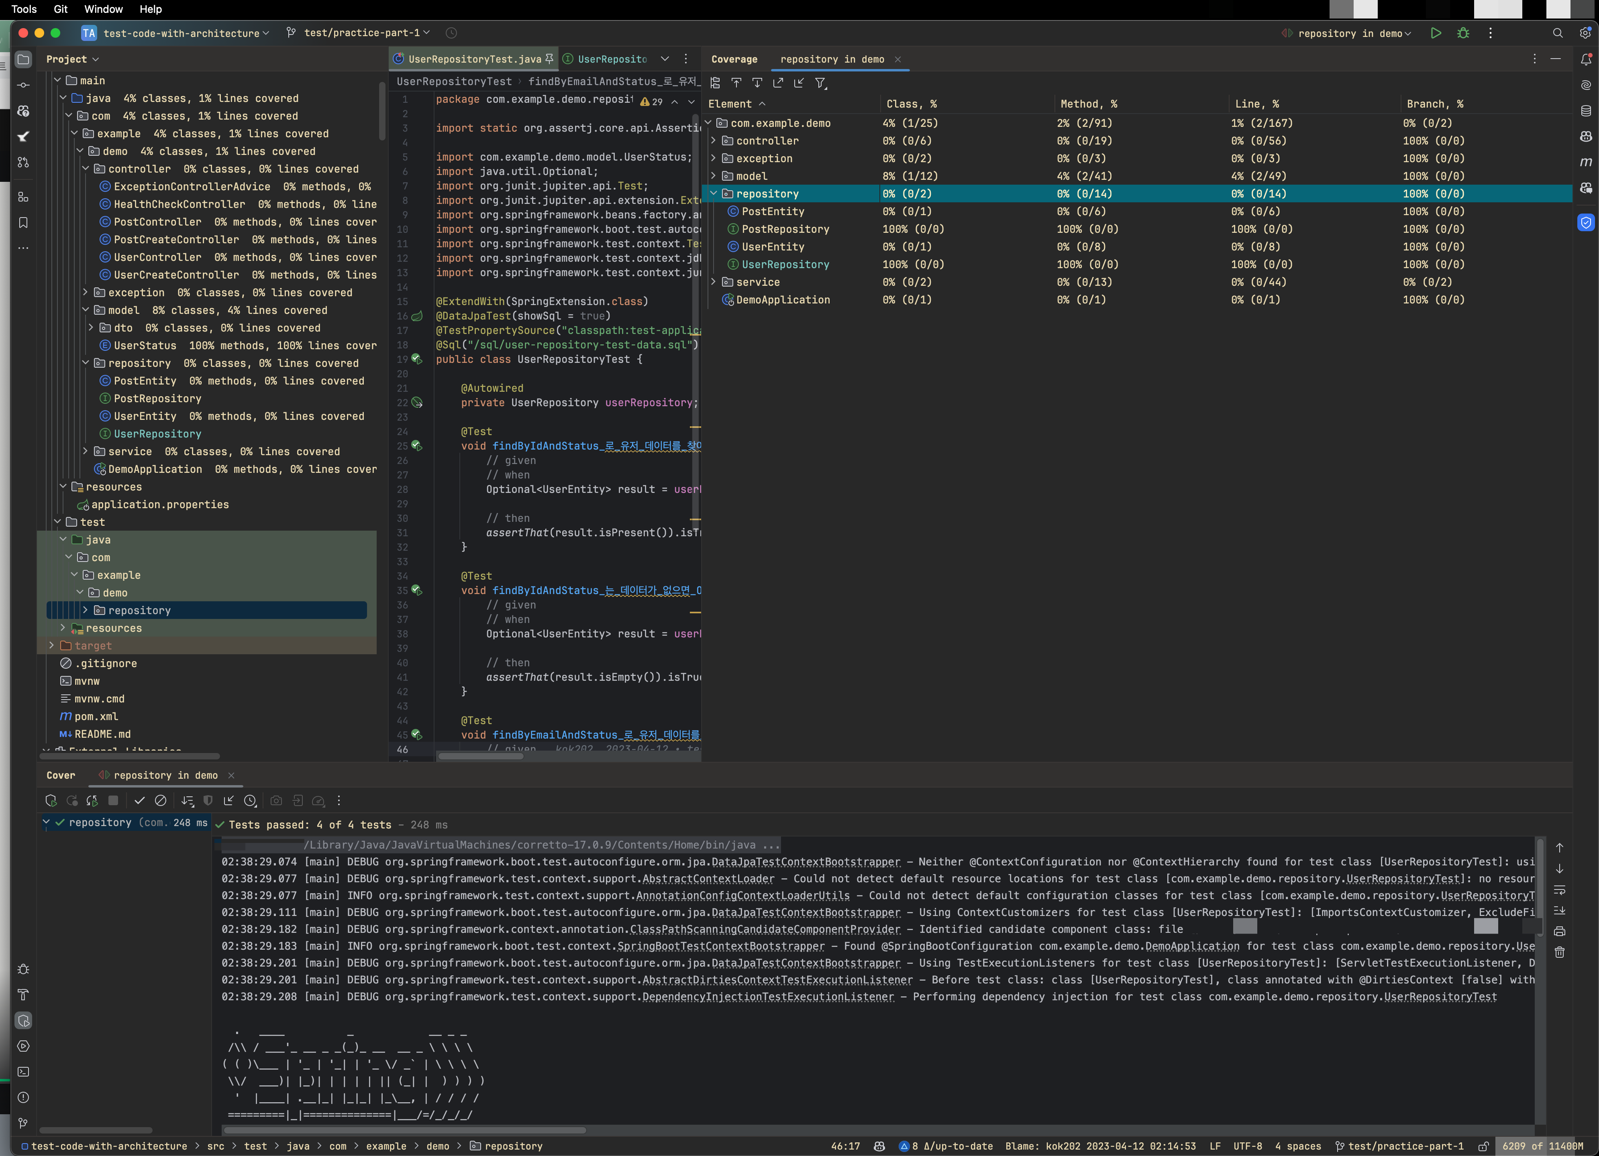Open the Git tool window at the bottom left
Viewport: 1599px width, 1156px height.
pyautogui.click(x=23, y=1123)
